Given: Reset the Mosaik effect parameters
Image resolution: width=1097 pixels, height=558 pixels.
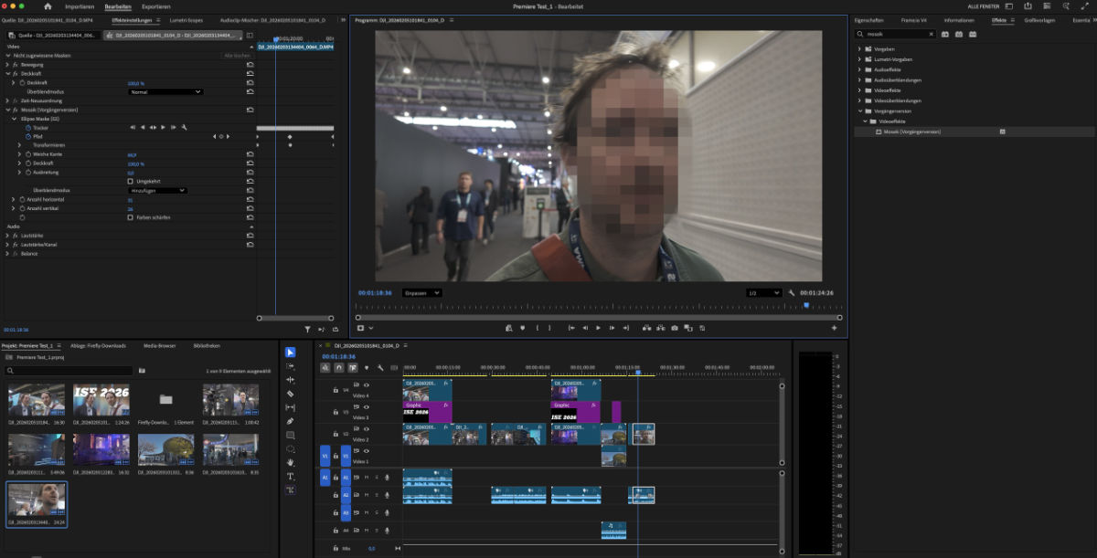Looking at the screenshot, I should tap(250, 110).
